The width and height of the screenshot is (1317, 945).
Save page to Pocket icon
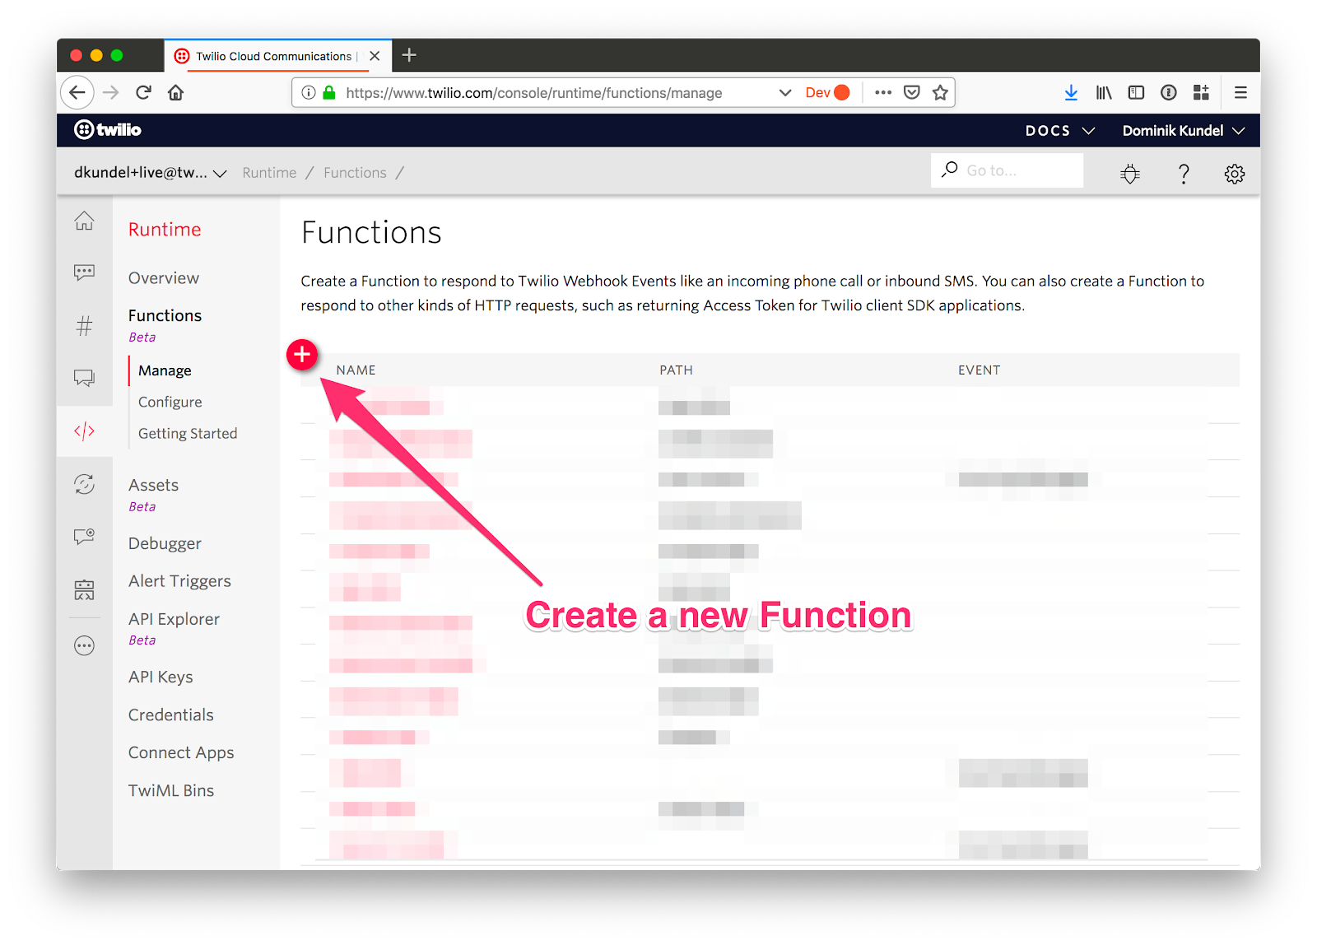[911, 92]
